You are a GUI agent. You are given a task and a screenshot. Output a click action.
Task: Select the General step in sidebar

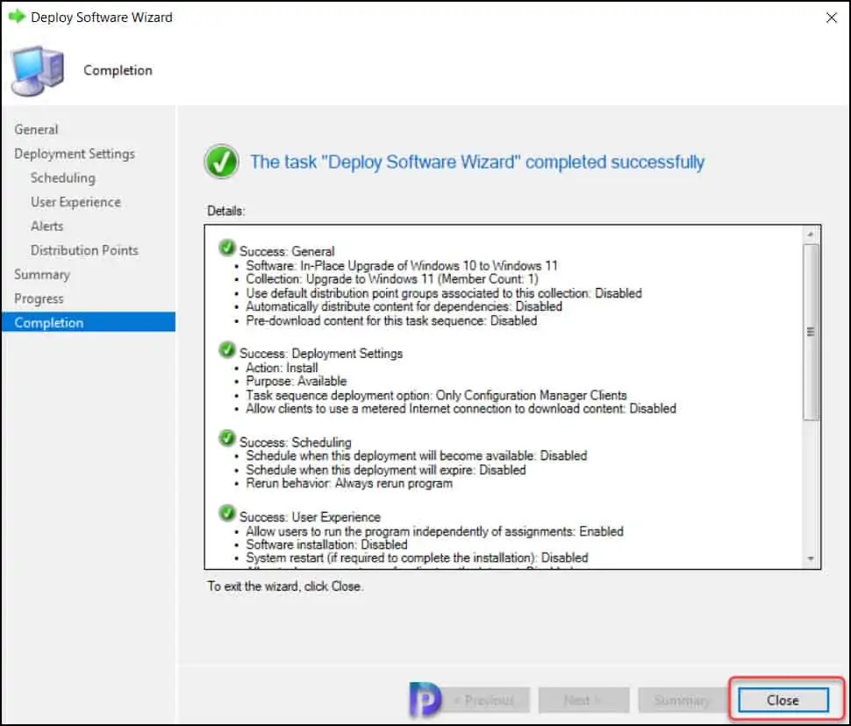[x=36, y=129]
